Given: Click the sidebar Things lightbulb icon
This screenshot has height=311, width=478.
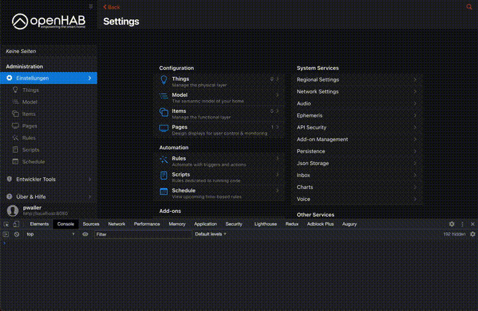Looking at the screenshot, I should point(15,90).
